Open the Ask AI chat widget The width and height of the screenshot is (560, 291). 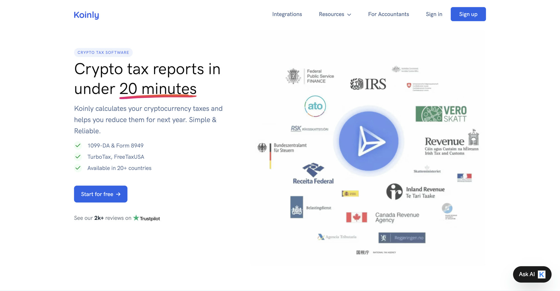[532, 274]
